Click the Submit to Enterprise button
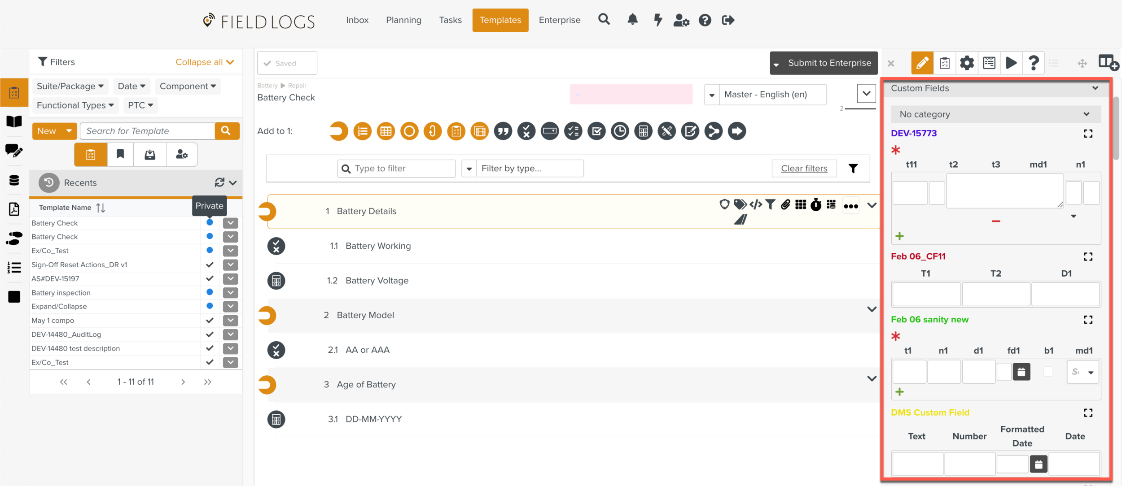1122x486 pixels. click(x=829, y=63)
